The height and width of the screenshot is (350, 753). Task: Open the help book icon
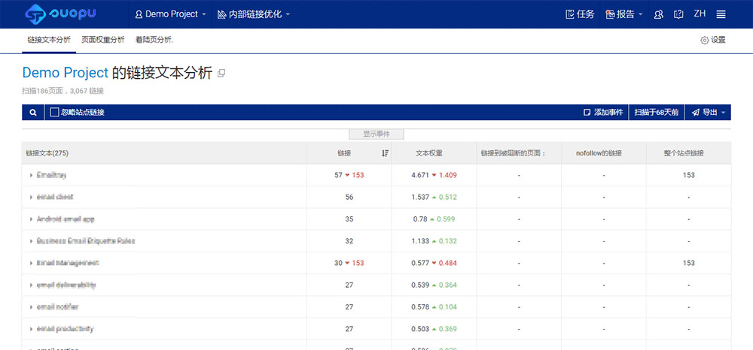(x=678, y=14)
